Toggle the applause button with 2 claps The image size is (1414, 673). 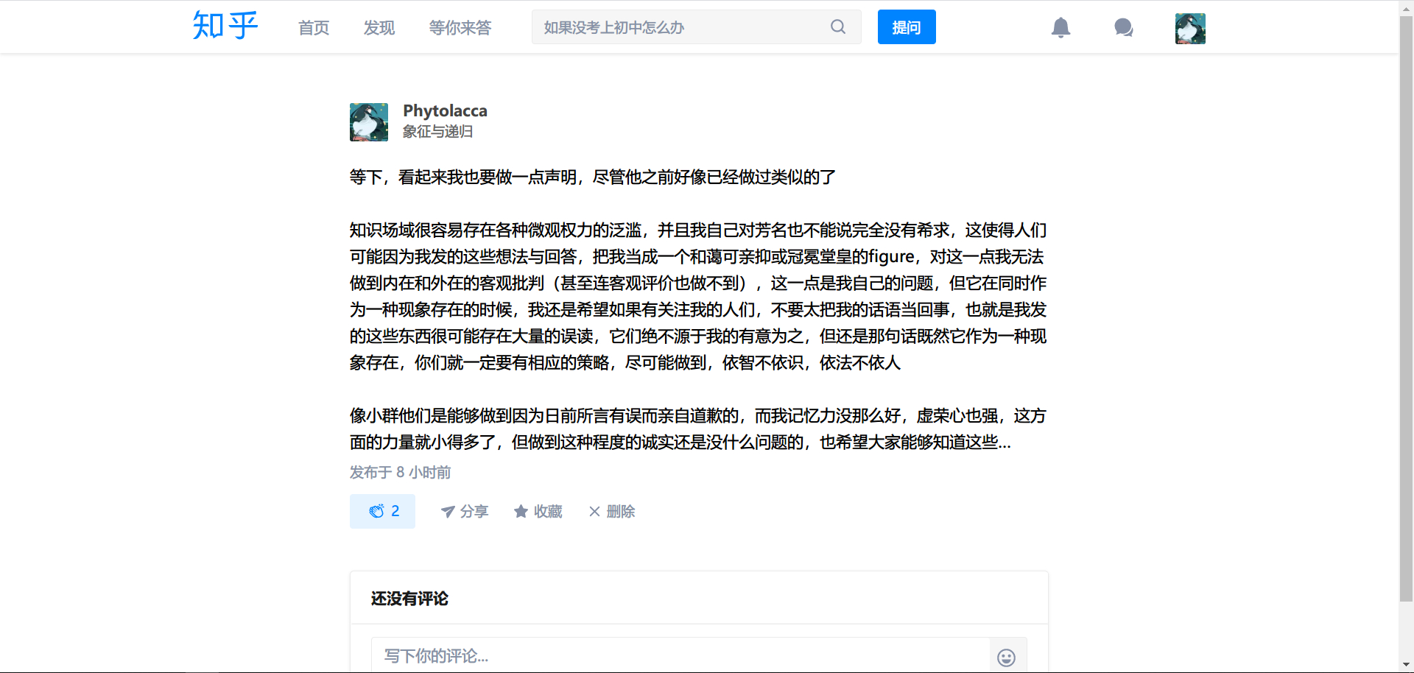click(x=382, y=511)
